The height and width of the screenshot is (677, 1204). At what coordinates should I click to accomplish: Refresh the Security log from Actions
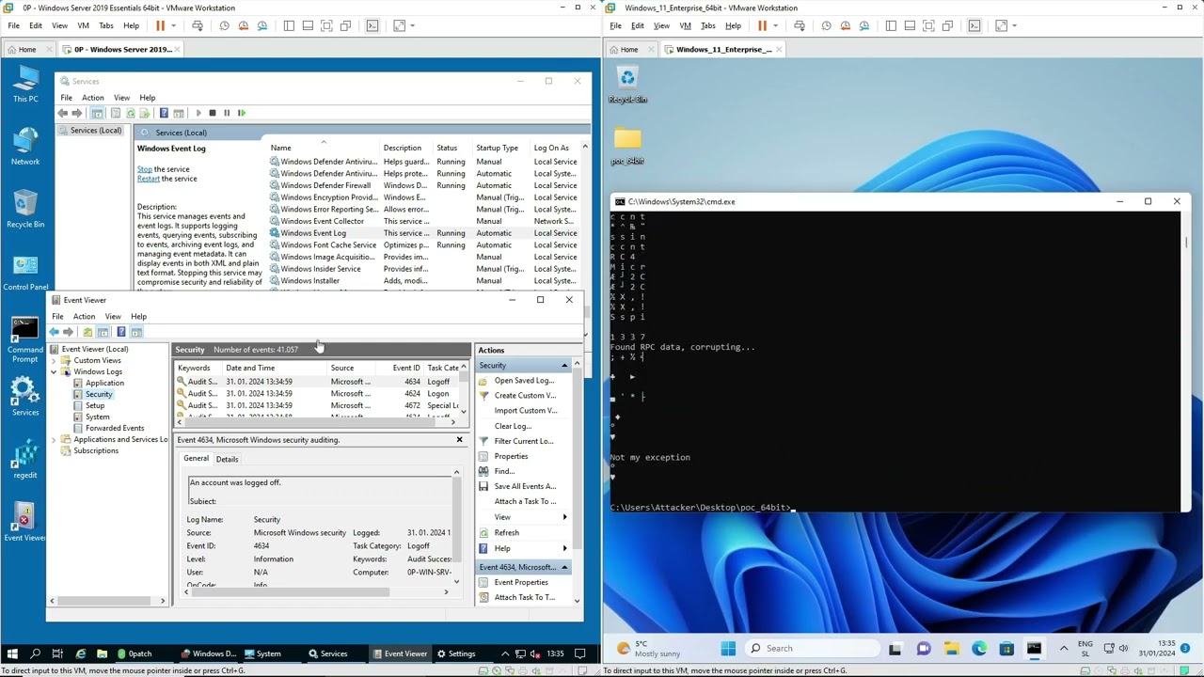pos(506,532)
